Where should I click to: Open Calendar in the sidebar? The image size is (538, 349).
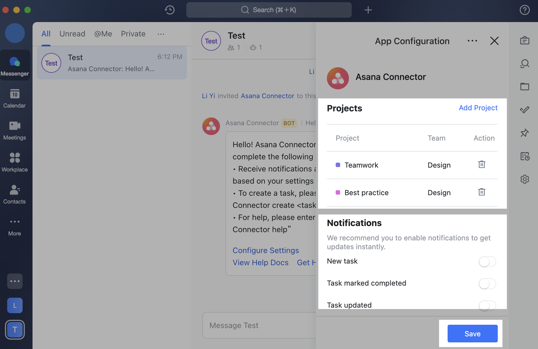(x=15, y=98)
